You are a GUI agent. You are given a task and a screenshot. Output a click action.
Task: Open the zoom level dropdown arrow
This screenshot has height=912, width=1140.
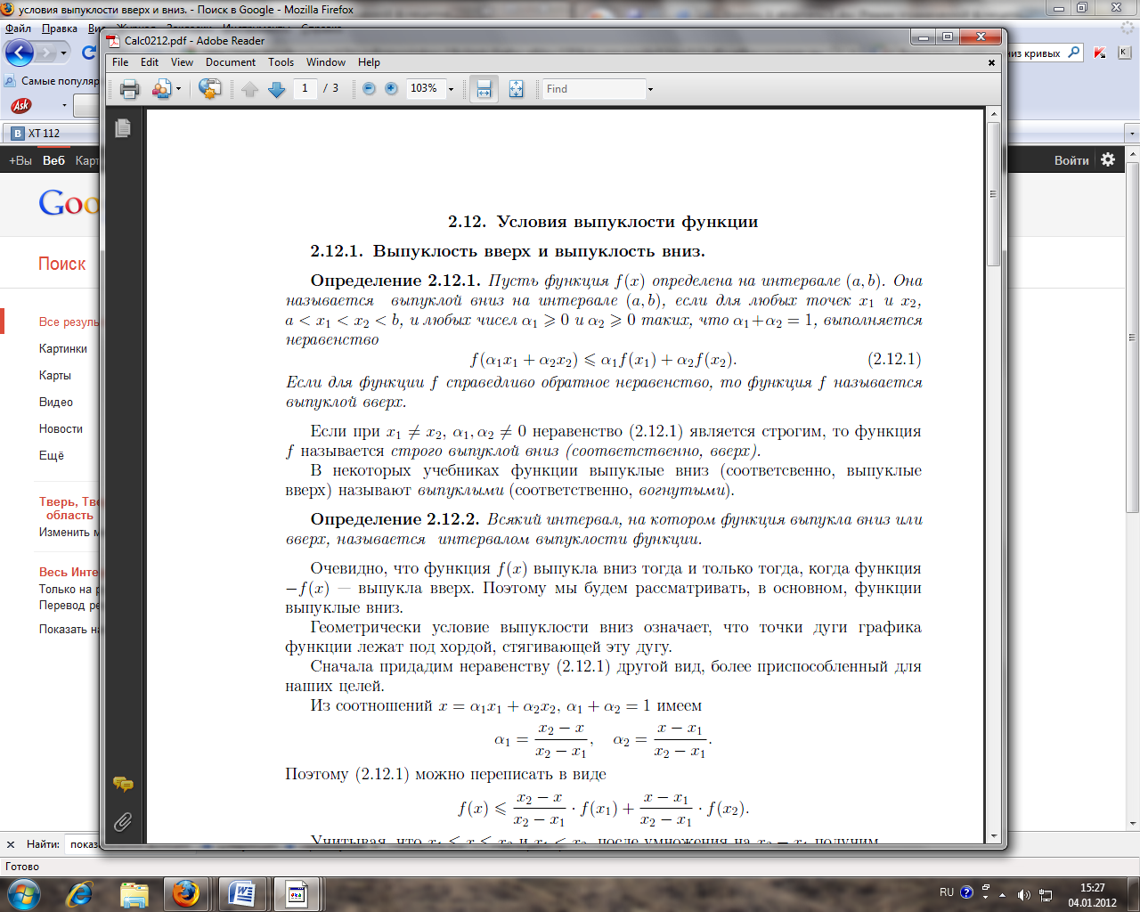click(x=451, y=89)
